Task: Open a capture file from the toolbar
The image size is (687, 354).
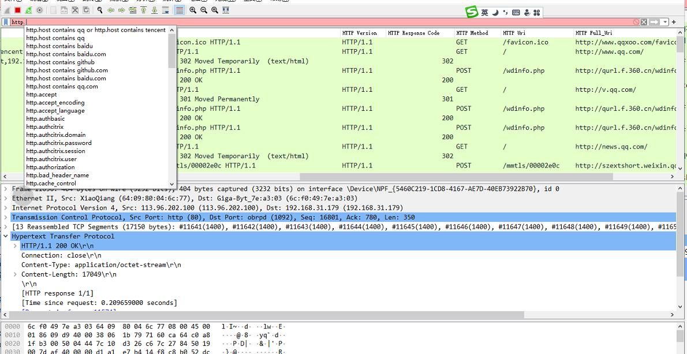Action: pos(54,10)
